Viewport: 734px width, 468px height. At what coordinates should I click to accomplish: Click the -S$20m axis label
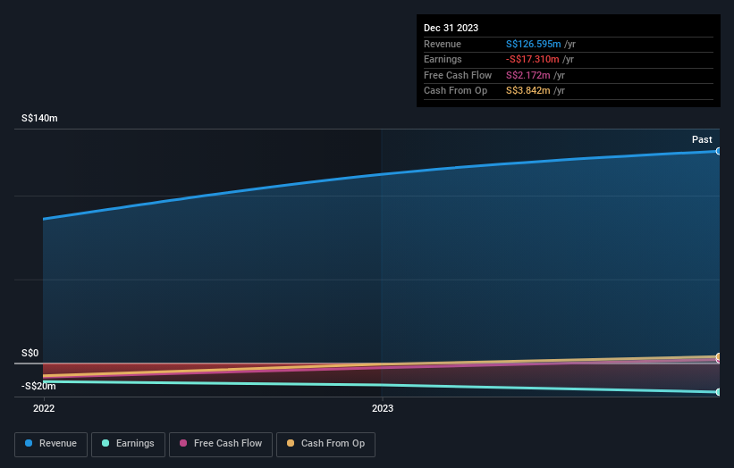(38, 386)
